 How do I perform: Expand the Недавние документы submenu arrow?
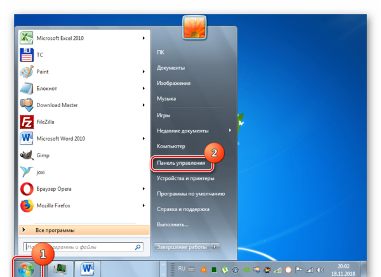click(x=230, y=131)
